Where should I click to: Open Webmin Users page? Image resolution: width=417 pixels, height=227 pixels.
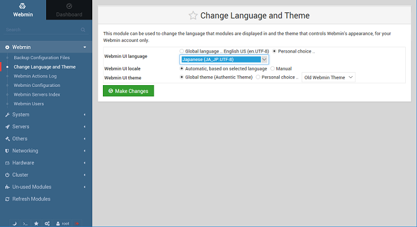coord(29,103)
